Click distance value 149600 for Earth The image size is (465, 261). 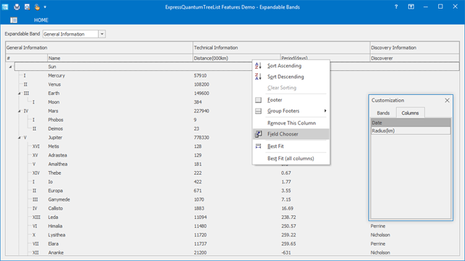201,94
